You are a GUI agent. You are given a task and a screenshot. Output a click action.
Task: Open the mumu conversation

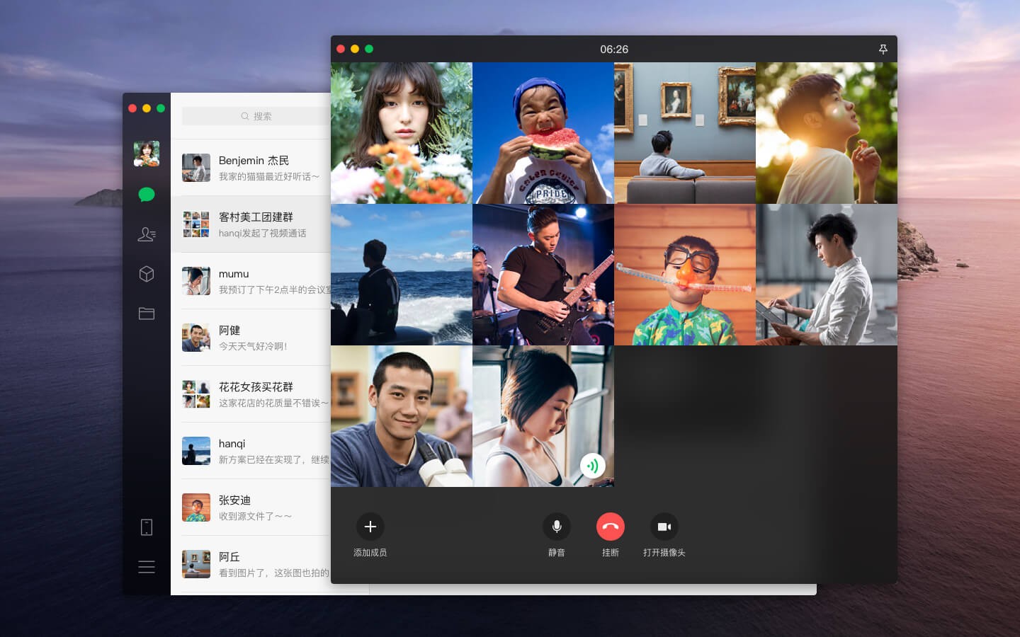pyautogui.click(x=251, y=281)
